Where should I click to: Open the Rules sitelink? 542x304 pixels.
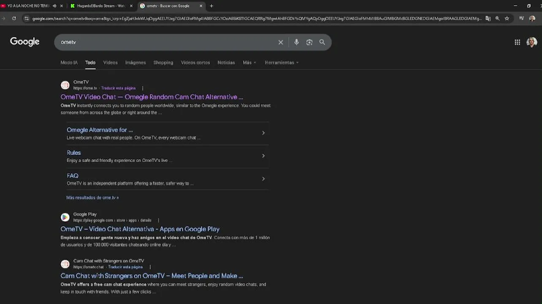[73, 152]
